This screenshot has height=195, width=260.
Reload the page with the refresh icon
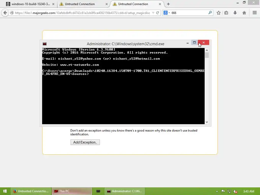pos(158,13)
